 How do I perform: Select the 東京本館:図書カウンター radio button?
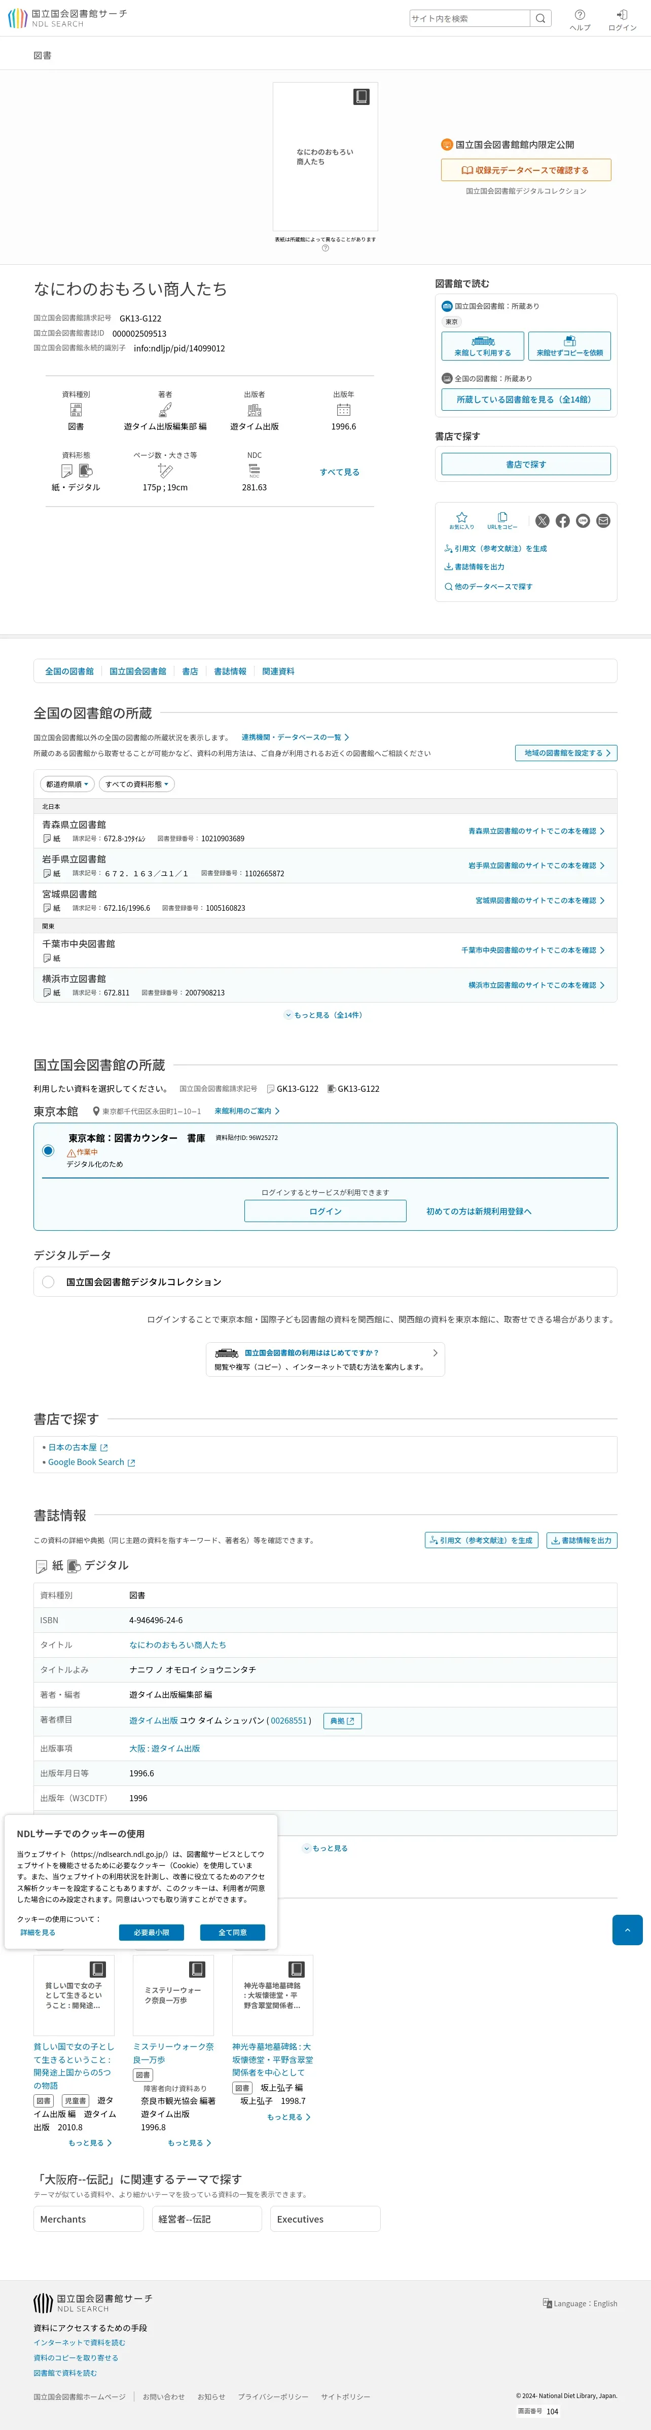(x=48, y=1150)
